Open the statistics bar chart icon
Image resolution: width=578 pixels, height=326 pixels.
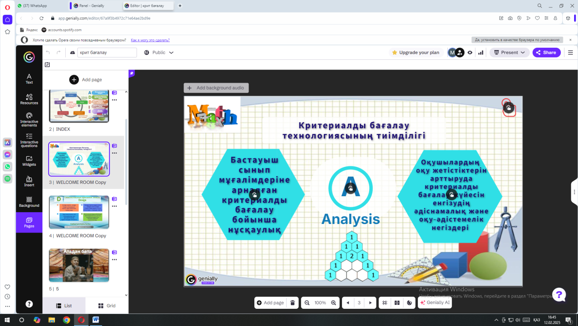click(x=481, y=52)
